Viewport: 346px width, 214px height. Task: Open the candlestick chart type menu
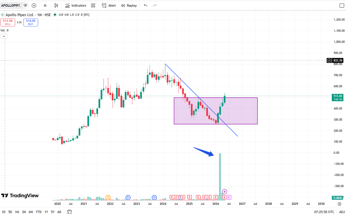[x=56, y=5]
